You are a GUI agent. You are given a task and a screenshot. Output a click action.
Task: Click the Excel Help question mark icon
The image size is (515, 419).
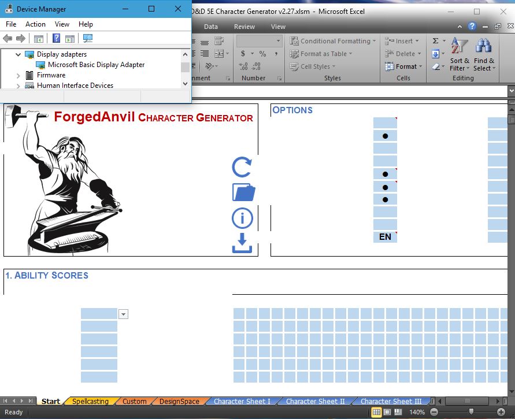click(x=472, y=26)
